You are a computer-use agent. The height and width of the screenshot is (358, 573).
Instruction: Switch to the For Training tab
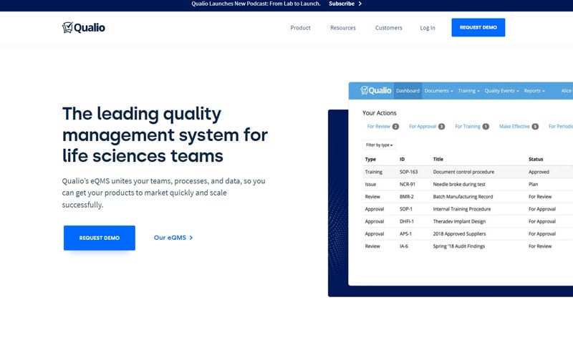coord(472,127)
